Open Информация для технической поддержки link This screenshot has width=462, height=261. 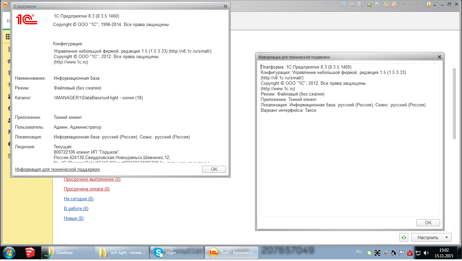tap(57, 169)
